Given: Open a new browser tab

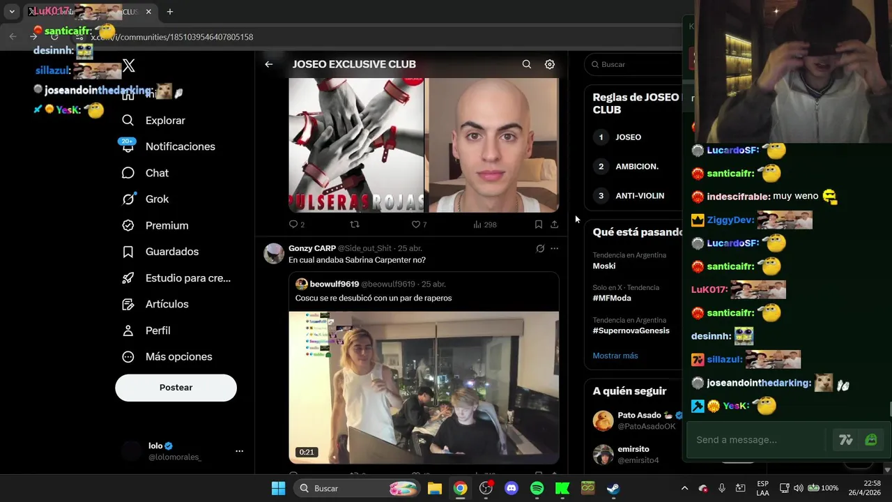Looking at the screenshot, I should click(x=170, y=12).
